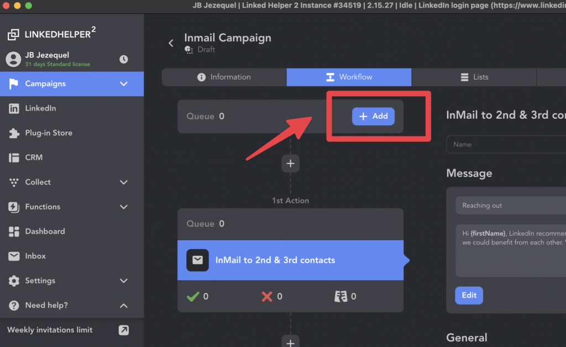This screenshot has height=347, width=566.
Task: Click the Edit message button
Action: coord(469,296)
